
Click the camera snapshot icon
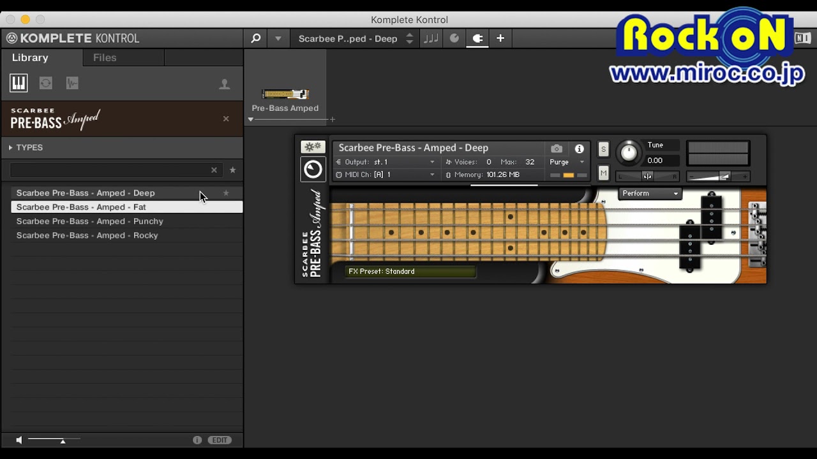[x=557, y=149]
